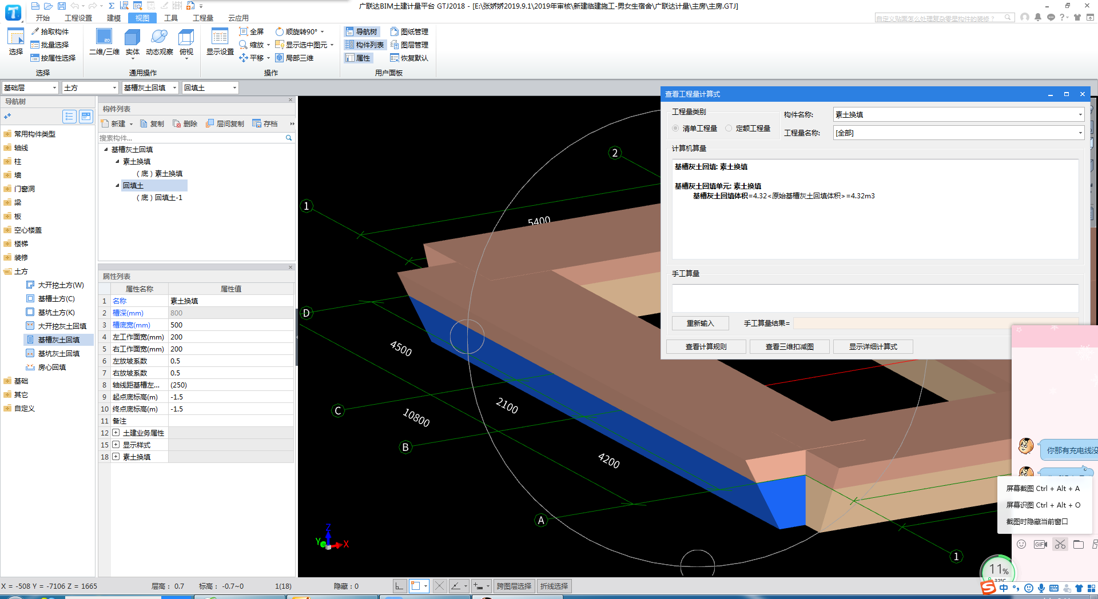Activate the 选择 (Select) tool
This screenshot has width=1098, height=599.
[15, 41]
